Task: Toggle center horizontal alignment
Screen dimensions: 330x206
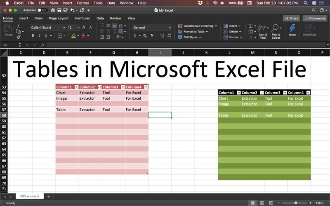Action: pos(108,32)
